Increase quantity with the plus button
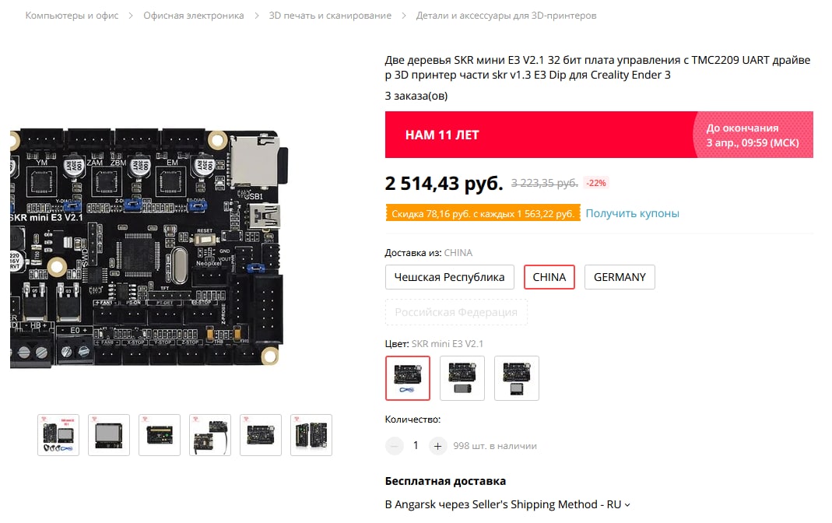The height and width of the screenshot is (523, 832). (x=437, y=446)
